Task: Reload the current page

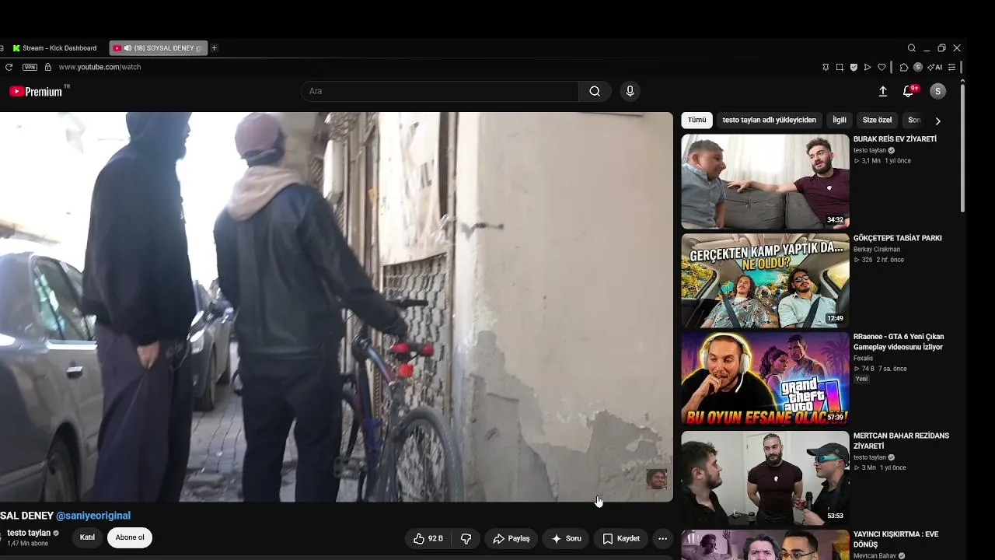Action: (9, 67)
